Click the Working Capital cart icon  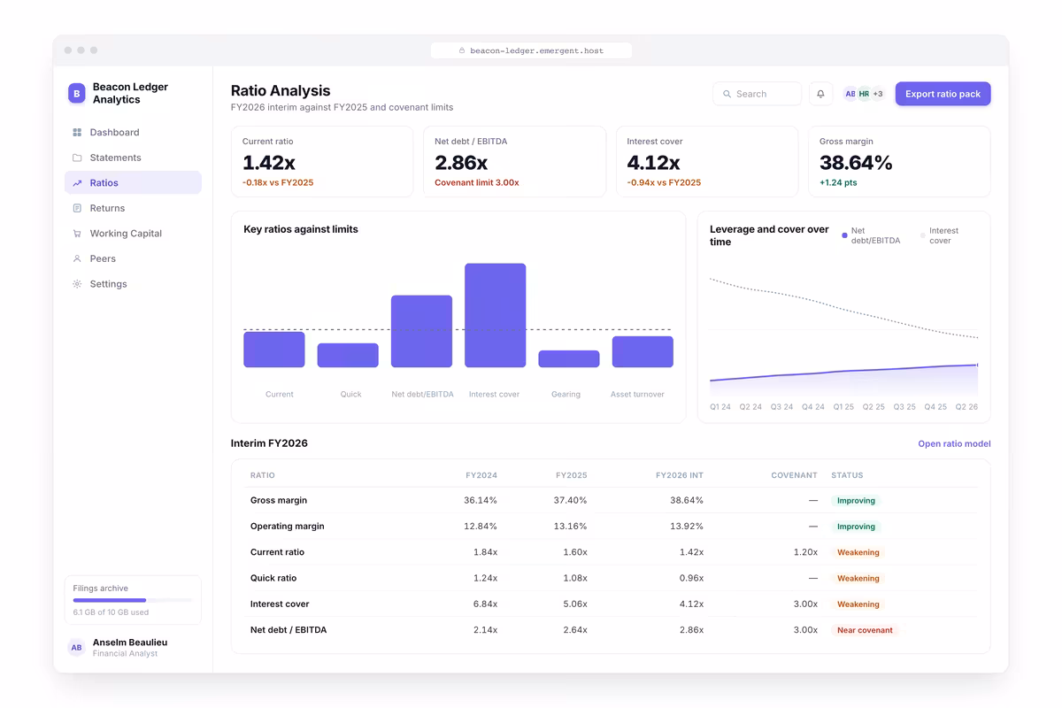77,234
